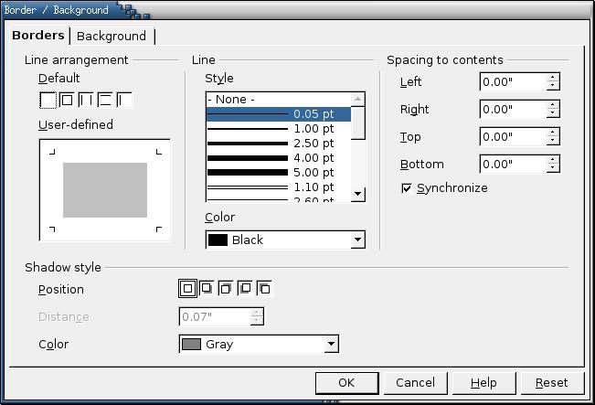Choose left and right borders preset

point(86,100)
